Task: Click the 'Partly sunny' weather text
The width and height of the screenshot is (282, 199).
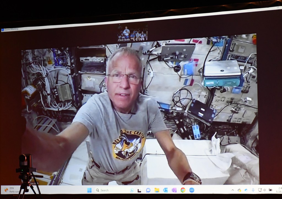Action: [x=14, y=192]
